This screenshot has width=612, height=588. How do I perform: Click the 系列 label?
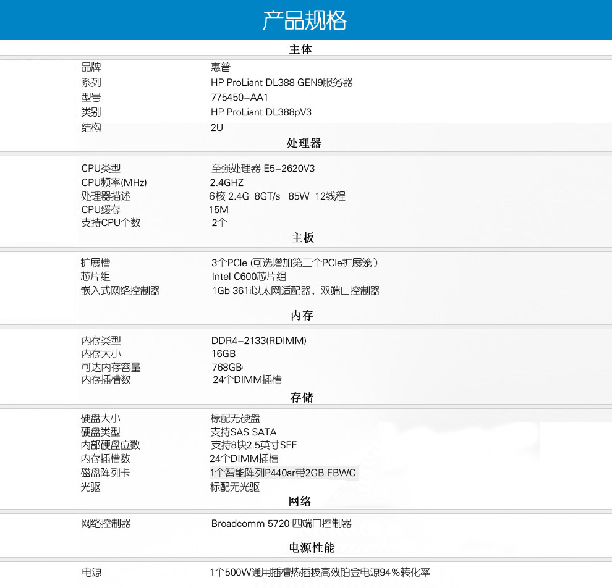[91, 82]
